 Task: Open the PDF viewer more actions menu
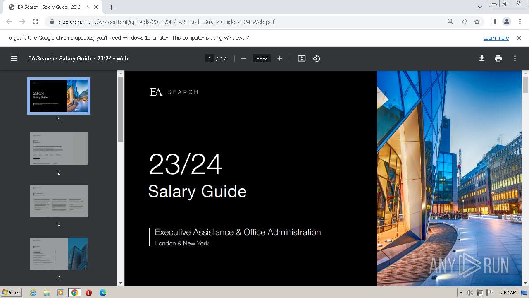pyautogui.click(x=515, y=58)
